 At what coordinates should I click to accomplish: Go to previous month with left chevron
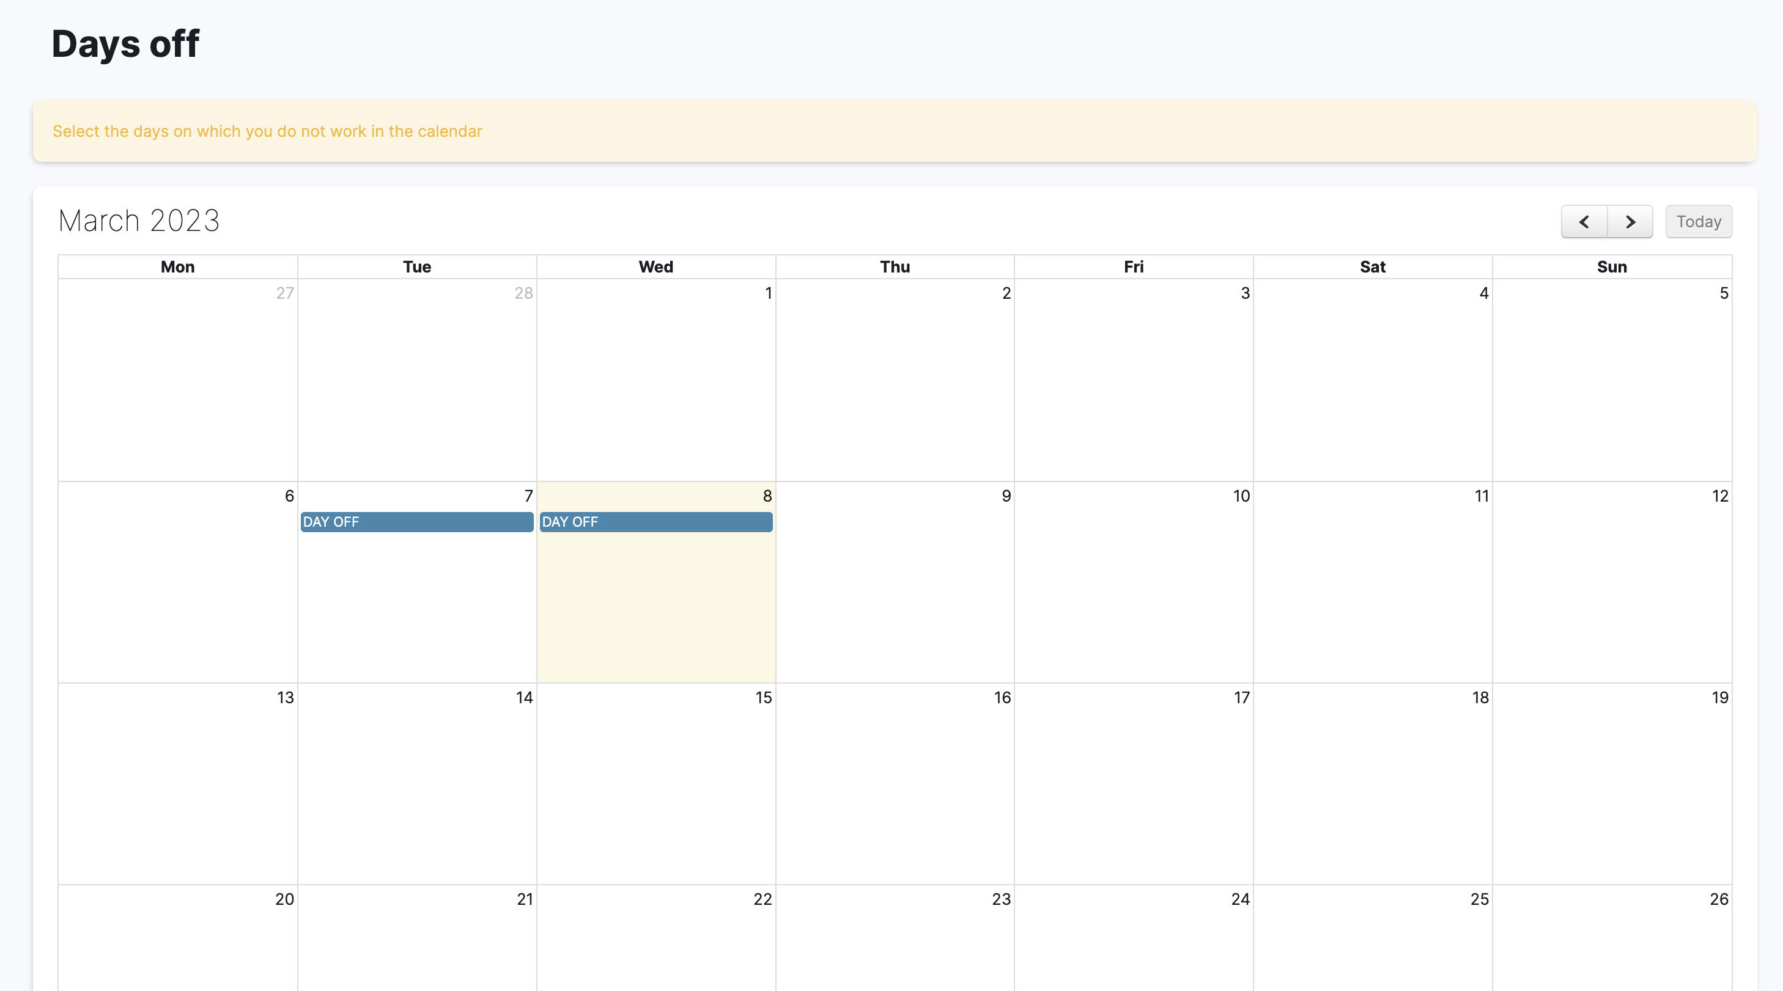(1584, 221)
